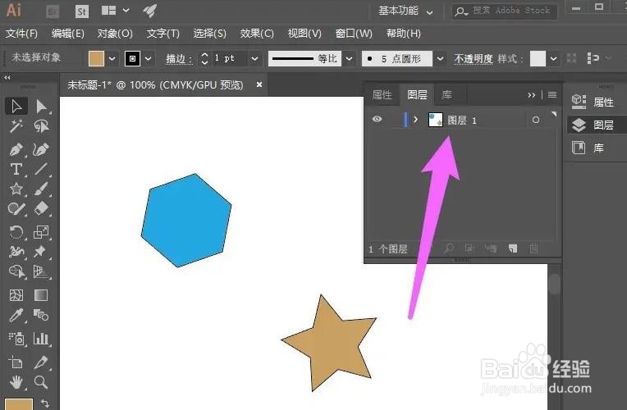Open 对象(O) menu

tap(115, 34)
